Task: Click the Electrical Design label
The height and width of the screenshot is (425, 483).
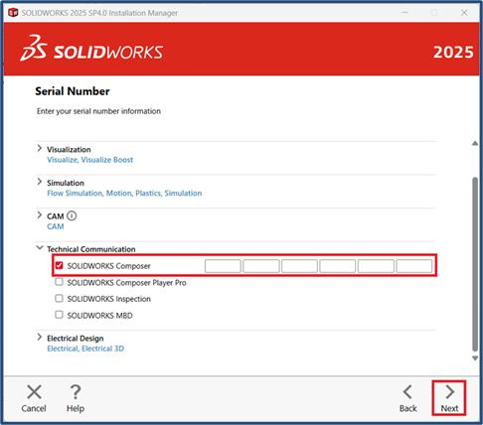Action: click(x=76, y=339)
